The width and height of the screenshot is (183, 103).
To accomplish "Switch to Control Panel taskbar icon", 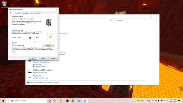I will (x=79, y=100).
